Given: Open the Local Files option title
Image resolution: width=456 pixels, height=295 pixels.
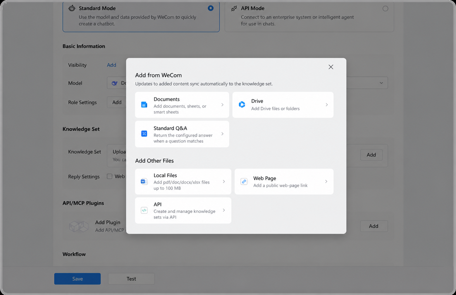Looking at the screenshot, I should click(x=165, y=175).
